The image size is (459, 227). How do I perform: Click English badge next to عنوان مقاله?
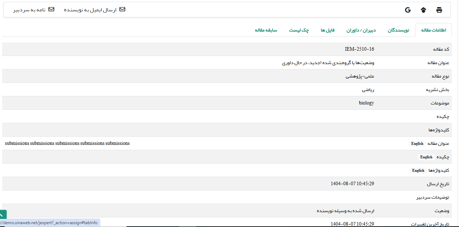click(417, 143)
